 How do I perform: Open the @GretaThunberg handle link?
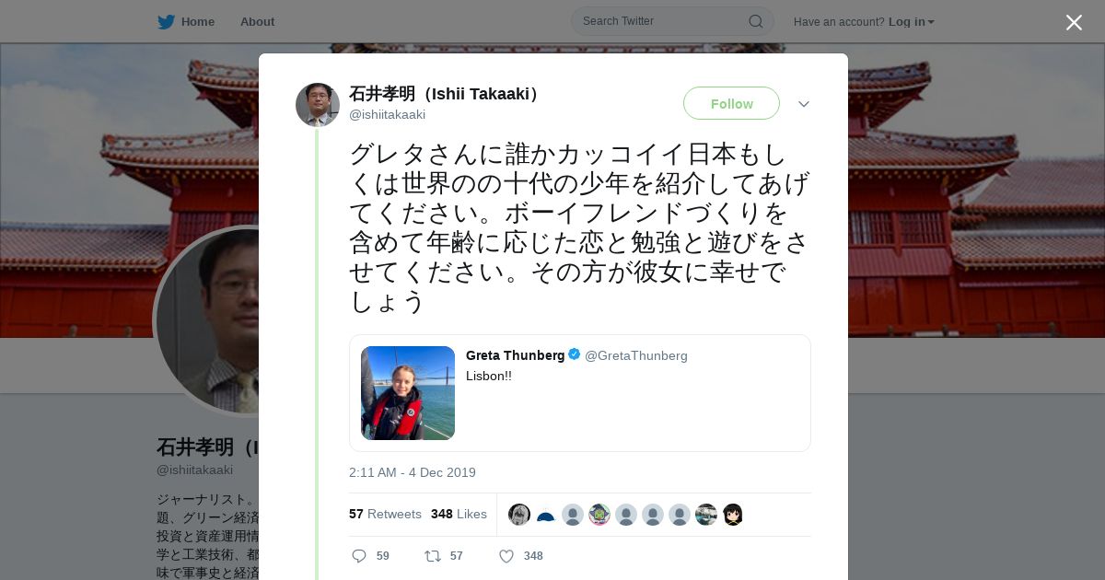(636, 355)
